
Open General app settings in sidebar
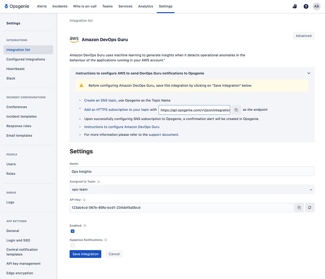point(13,231)
